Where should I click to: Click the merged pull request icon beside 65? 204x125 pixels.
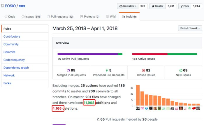68,71
